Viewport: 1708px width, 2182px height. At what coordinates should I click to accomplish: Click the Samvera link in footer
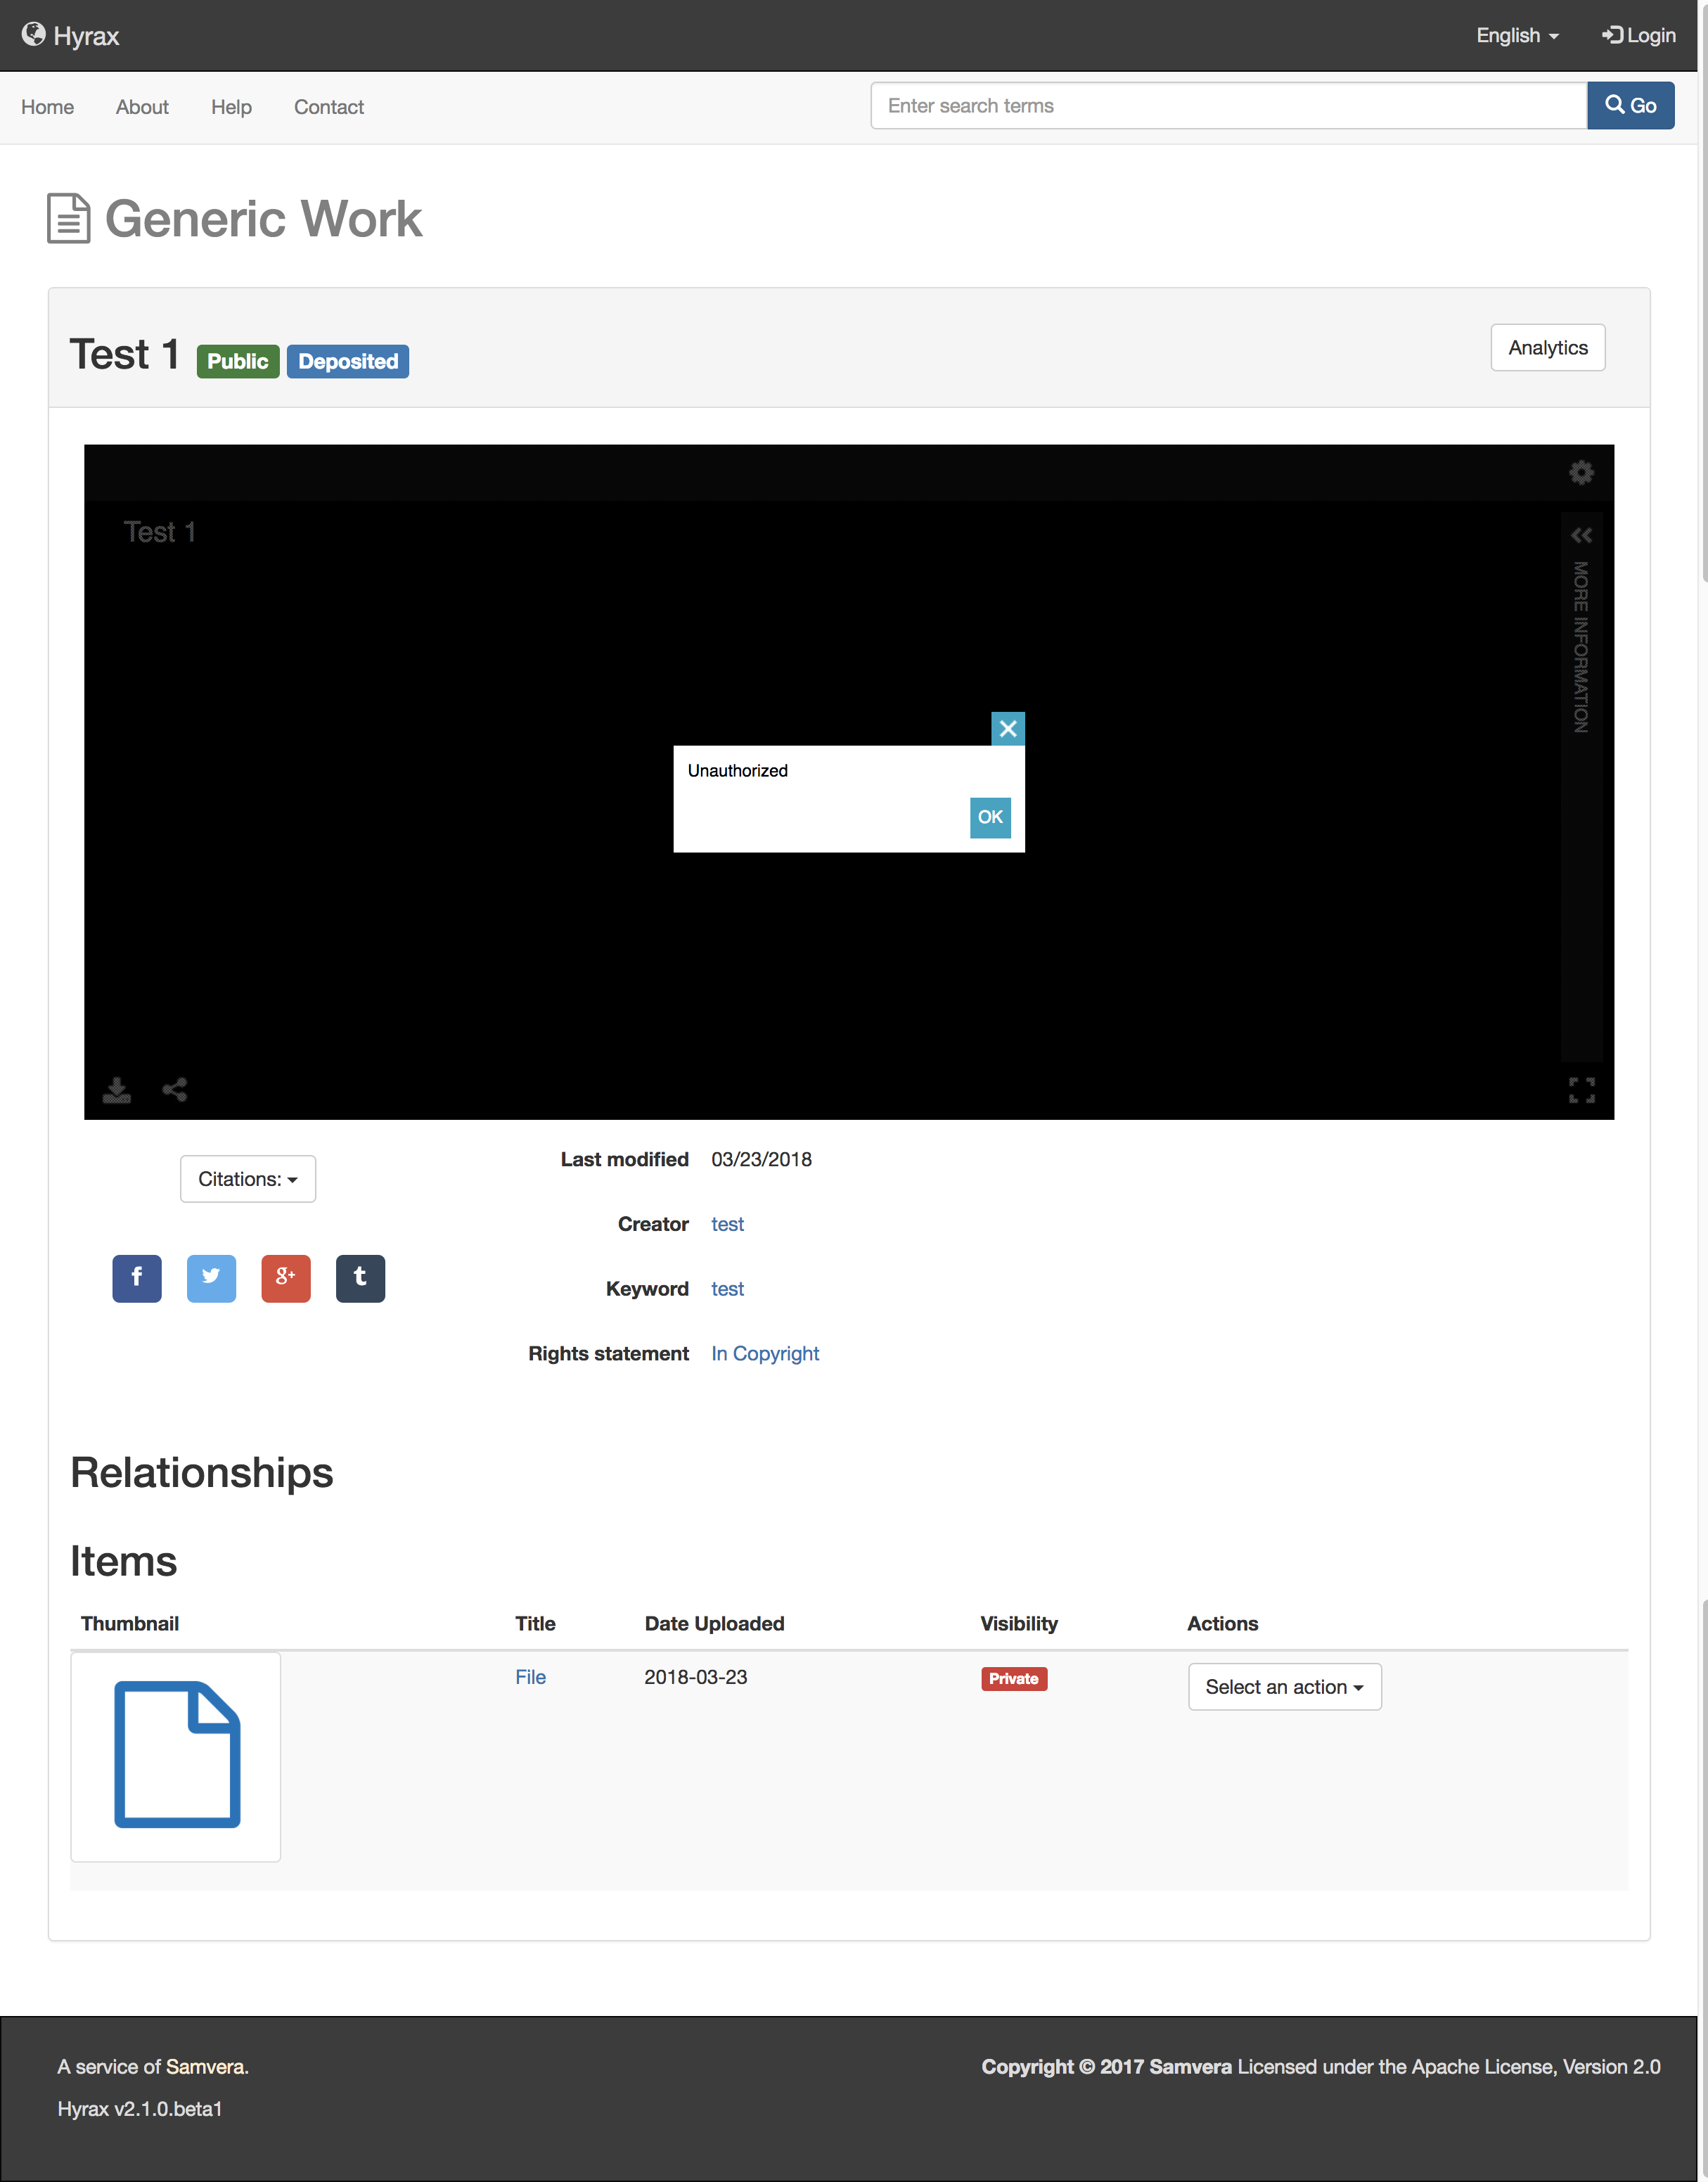(205, 2067)
